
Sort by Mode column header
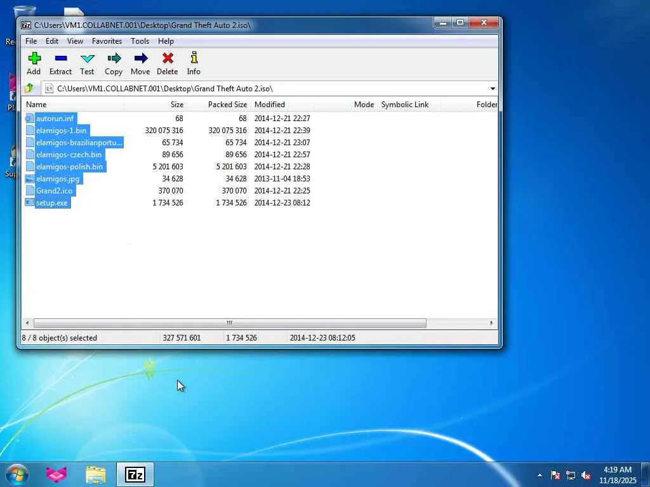tap(346, 105)
